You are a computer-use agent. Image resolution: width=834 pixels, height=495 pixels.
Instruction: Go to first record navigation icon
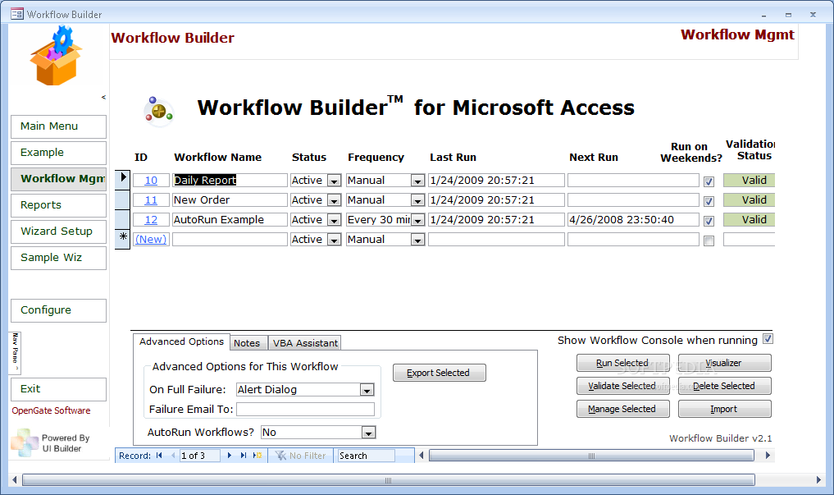[159, 456]
